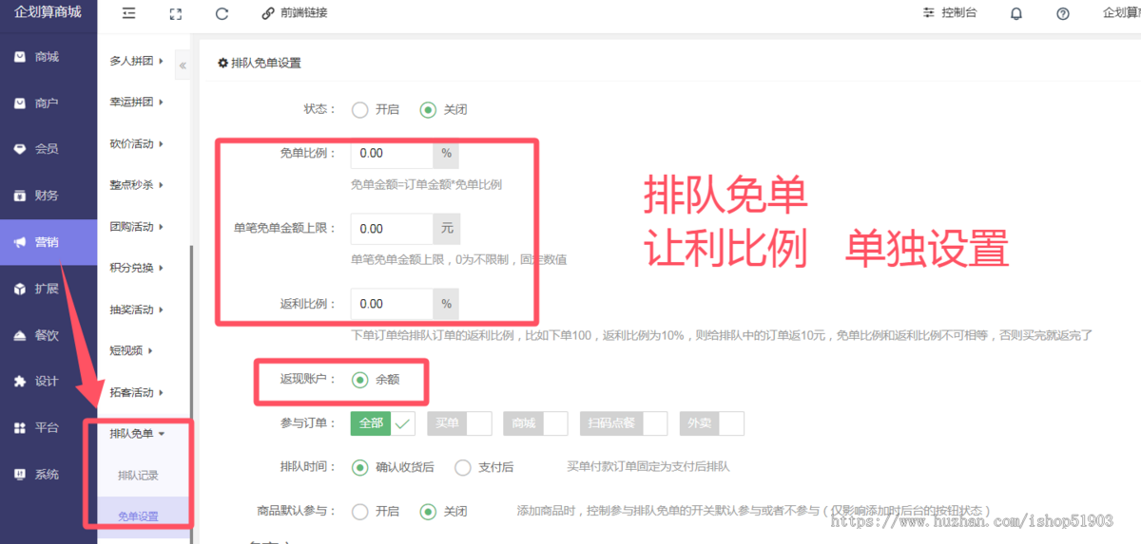
Task: Open the 财务 main menu
Action: 48,196
